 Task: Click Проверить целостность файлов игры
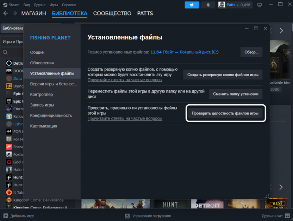click(x=225, y=113)
